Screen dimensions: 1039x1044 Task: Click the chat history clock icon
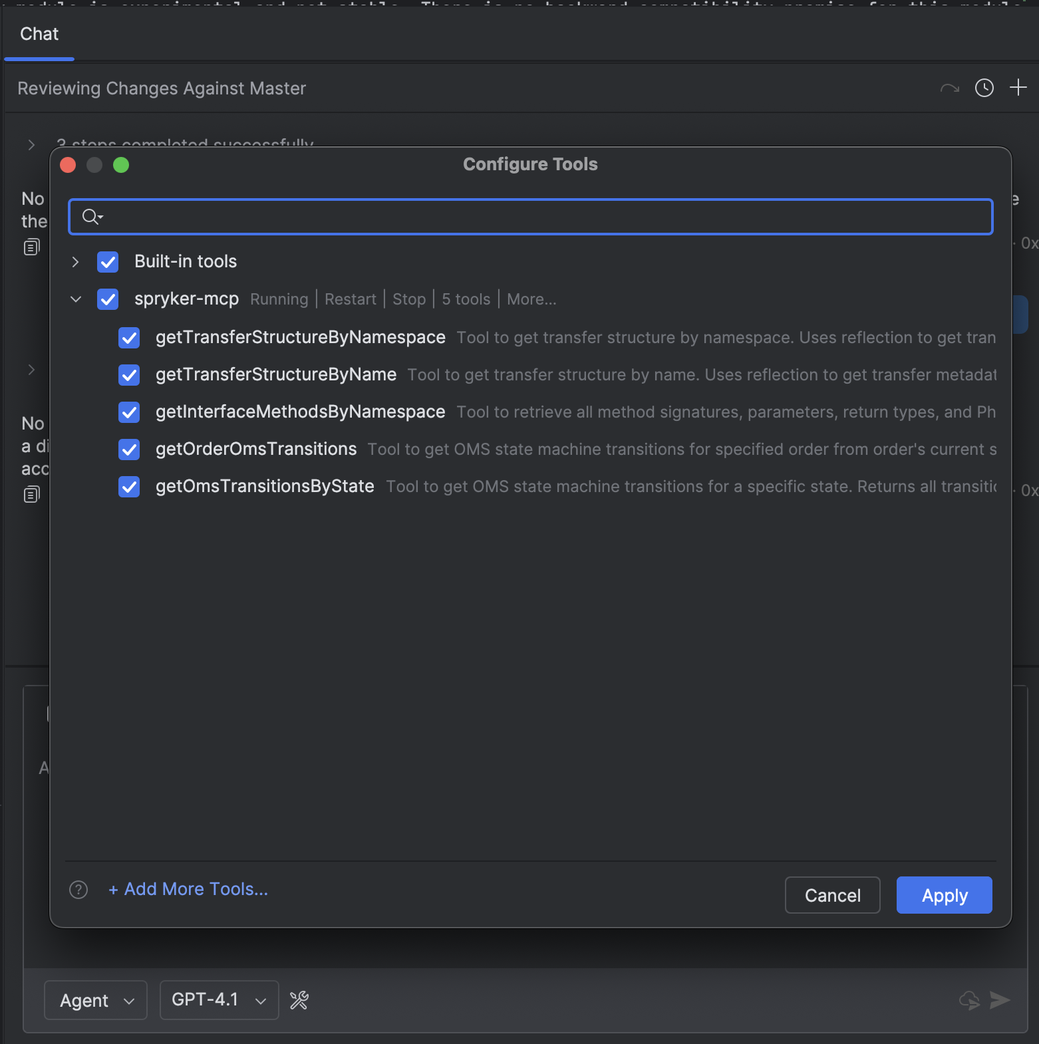[x=984, y=88]
